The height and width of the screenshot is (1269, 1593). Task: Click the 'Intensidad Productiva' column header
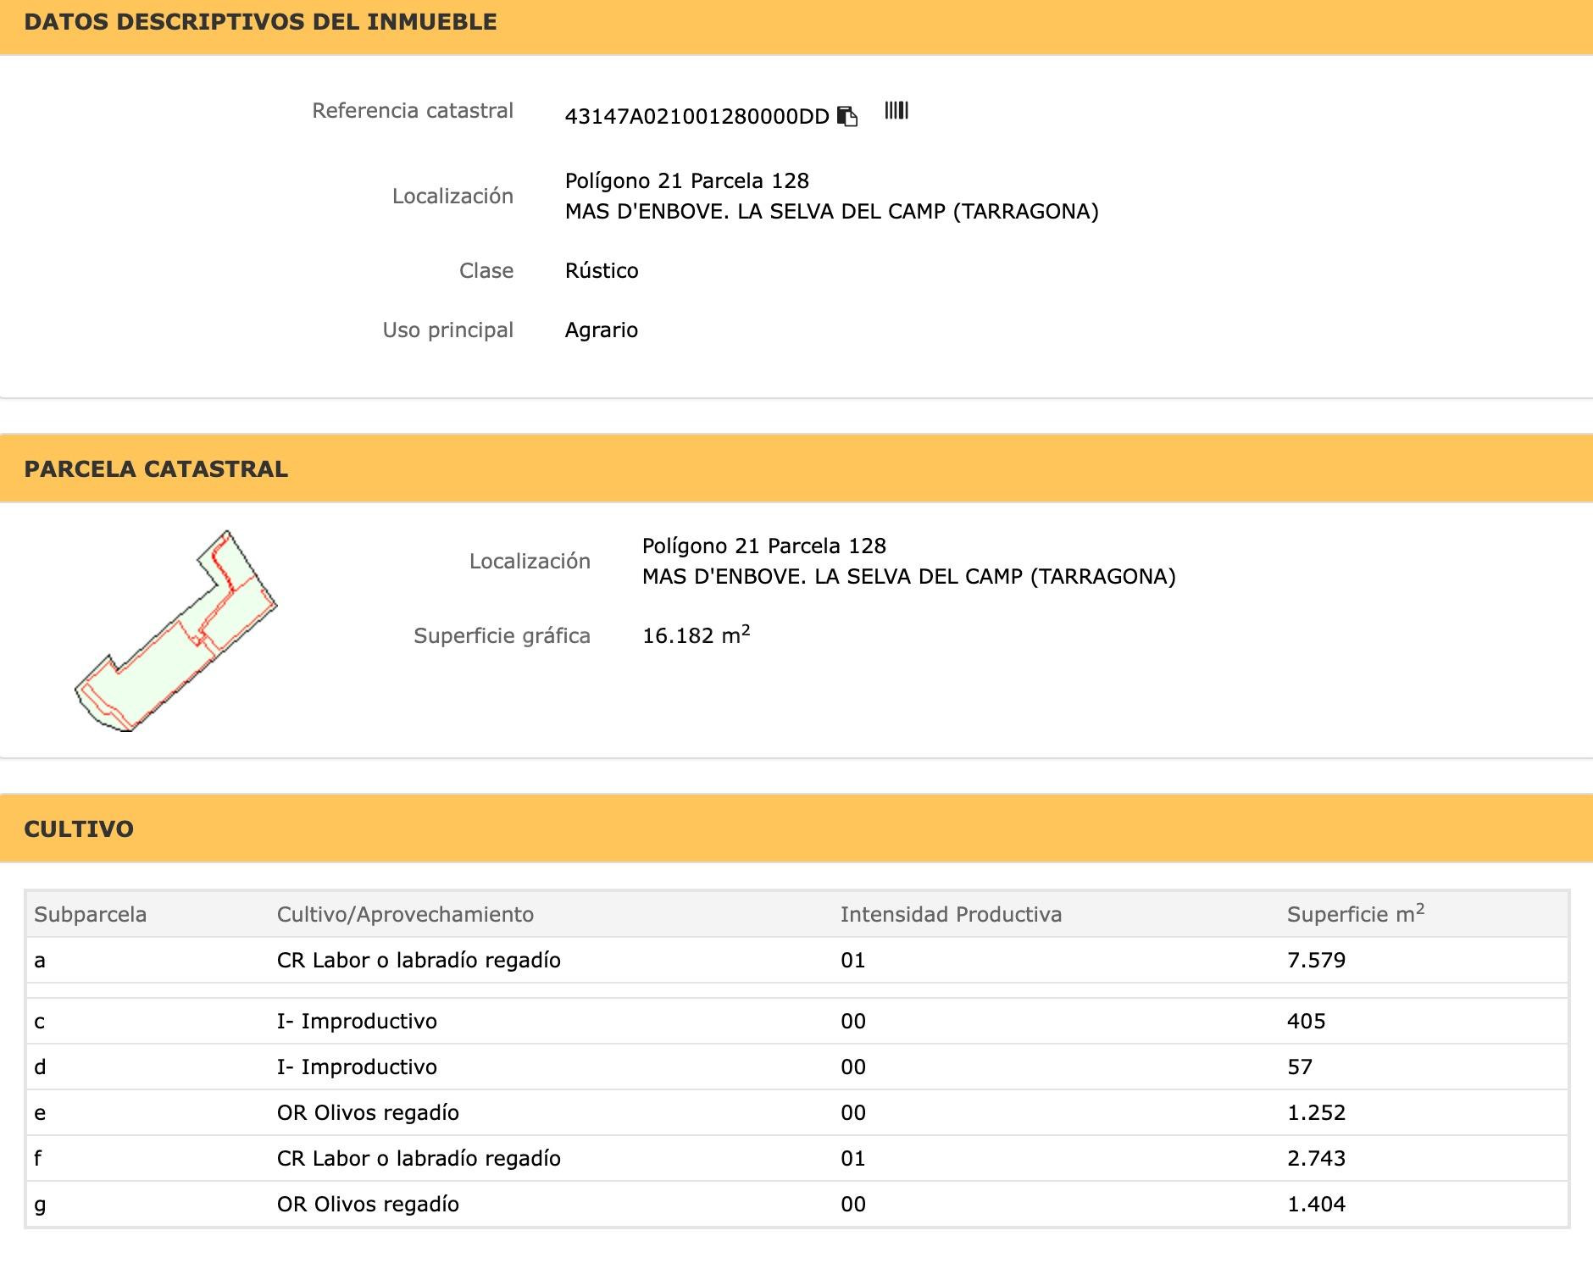[951, 915]
